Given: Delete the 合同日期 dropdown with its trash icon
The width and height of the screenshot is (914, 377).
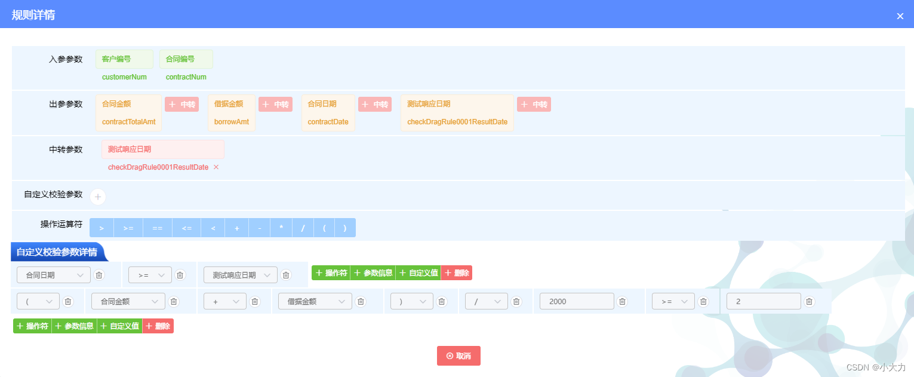Looking at the screenshot, I should [99, 275].
